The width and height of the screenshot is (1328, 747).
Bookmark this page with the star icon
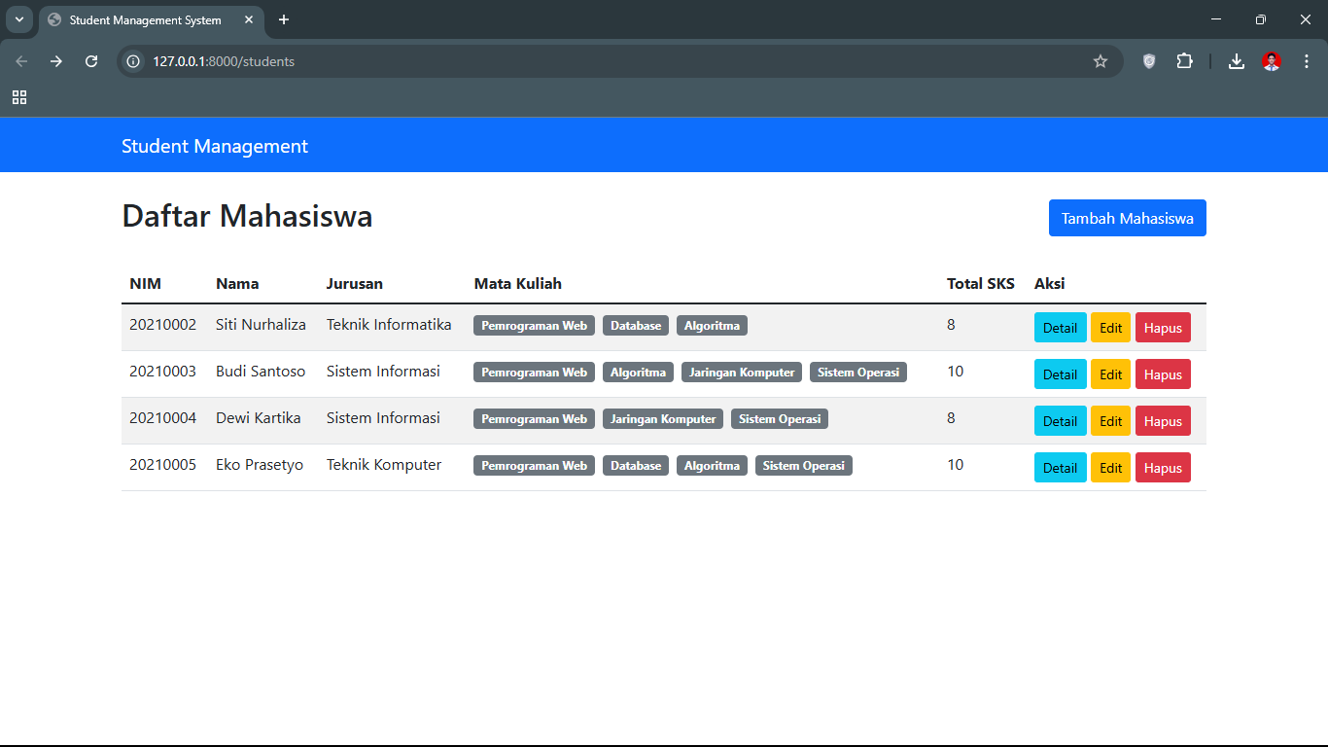click(x=1101, y=61)
